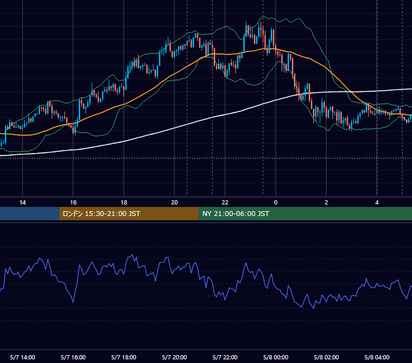
Task: Click the 5/7 16:00 date label
Action: [x=73, y=357]
